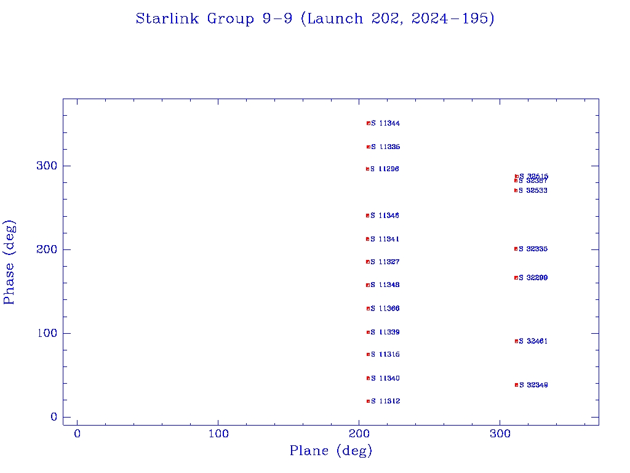Click the 200 tick label on the Plane axis
This screenshot has height=473, width=630.
[x=359, y=434]
